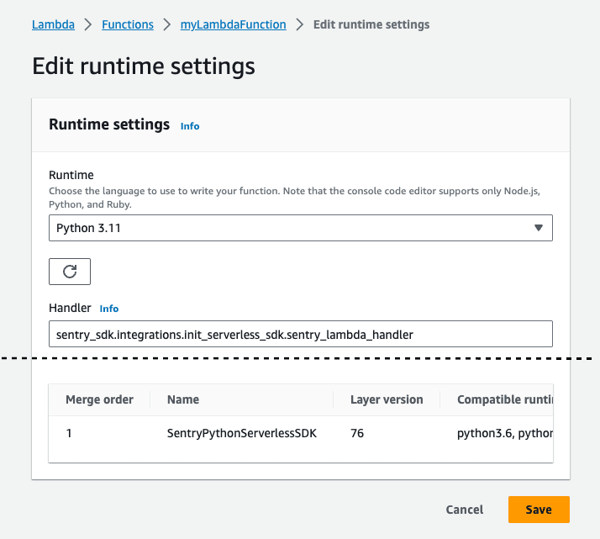Click the Layer version column header

click(x=386, y=399)
